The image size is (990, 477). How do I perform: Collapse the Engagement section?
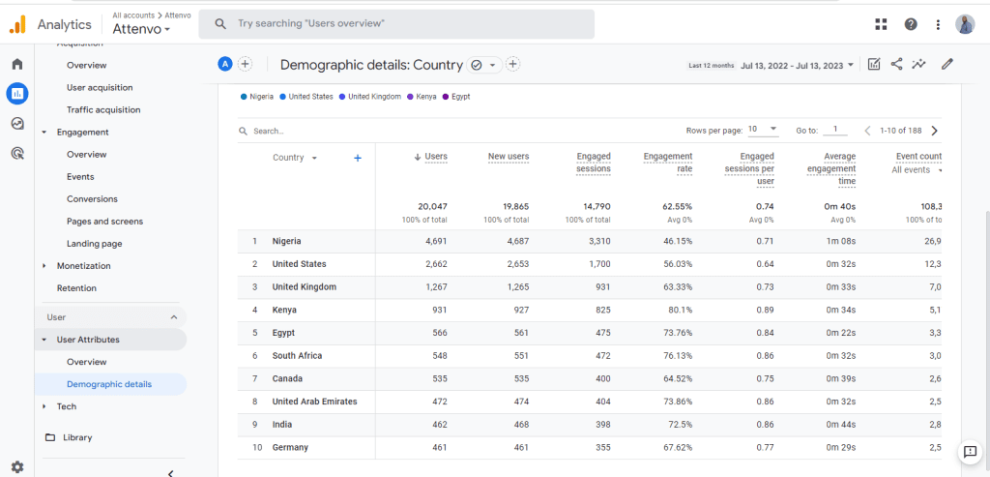pos(44,132)
